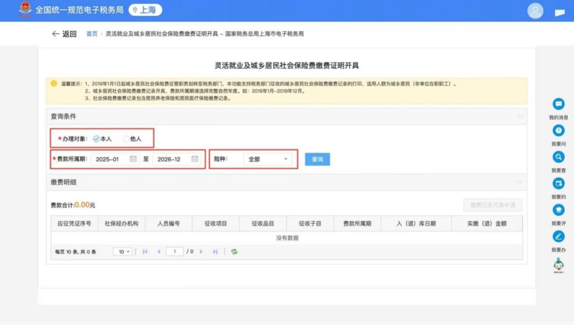Open the 险种 dropdown showing 全部

267,159
